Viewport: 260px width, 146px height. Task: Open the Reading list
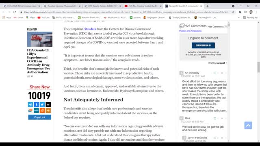[x=250, y=17]
